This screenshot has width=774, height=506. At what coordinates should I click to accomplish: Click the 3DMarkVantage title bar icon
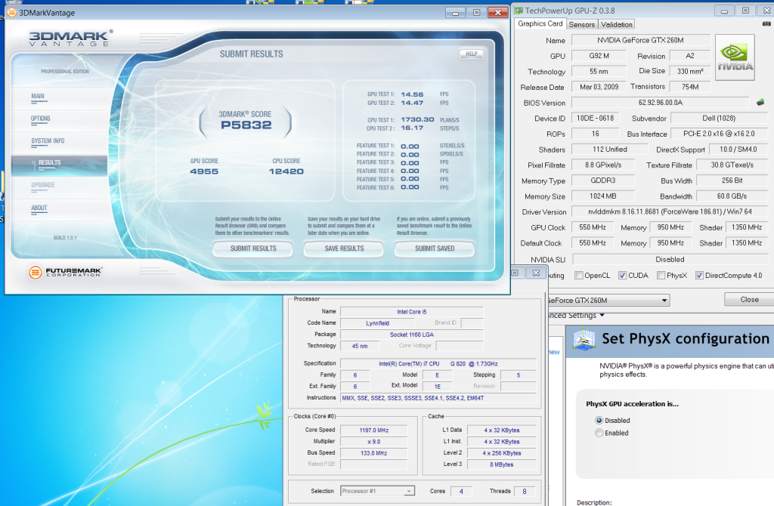click(12, 12)
